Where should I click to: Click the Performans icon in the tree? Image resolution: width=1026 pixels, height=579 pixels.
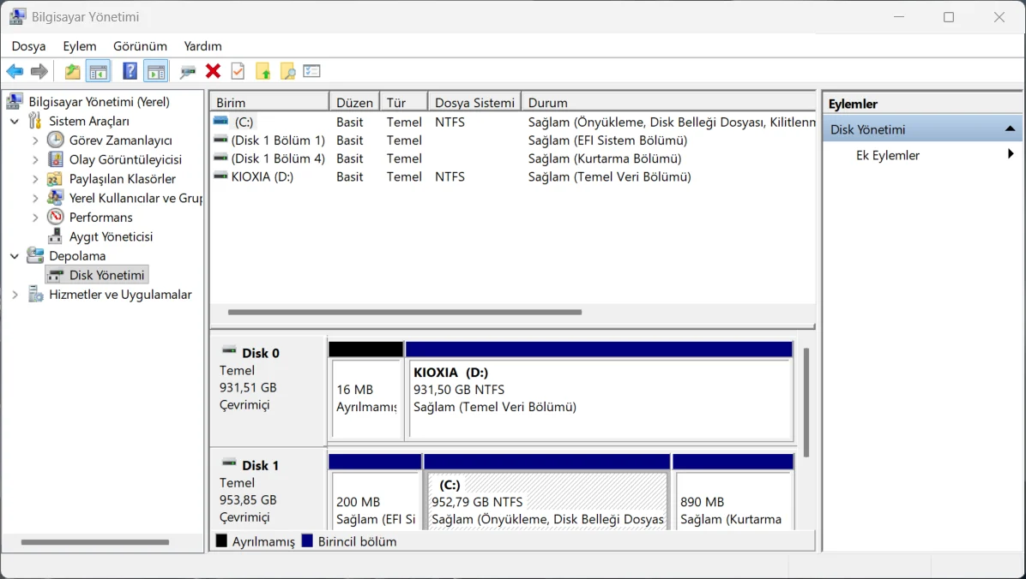(56, 217)
